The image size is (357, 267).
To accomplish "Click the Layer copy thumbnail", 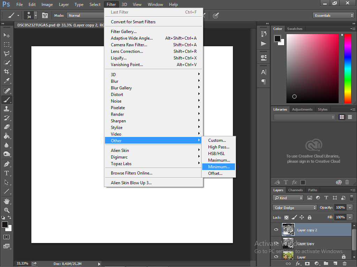I will pyautogui.click(x=288, y=243).
